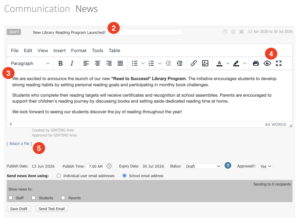Insert a hyperlink

pyautogui.click(x=194, y=63)
